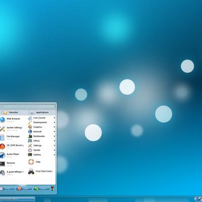Switch to the Applications tab
Viewport: 202px width, 202px height.
click(42, 112)
